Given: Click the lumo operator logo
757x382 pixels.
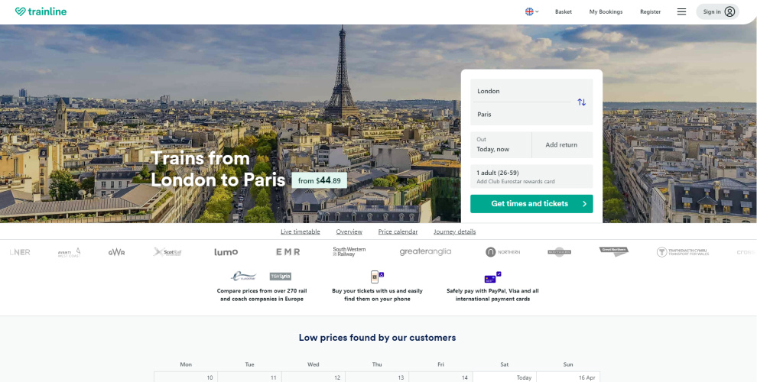Looking at the screenshot, I should pyautogui.click(x=226, y=252).
